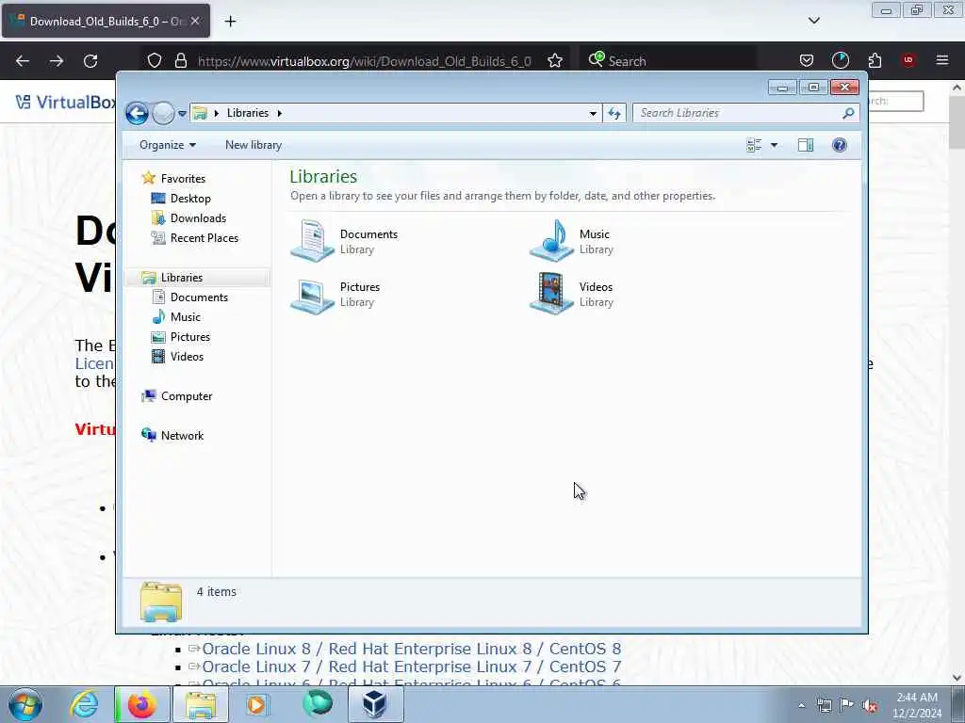Select the Documents library icon

(313, 241)
